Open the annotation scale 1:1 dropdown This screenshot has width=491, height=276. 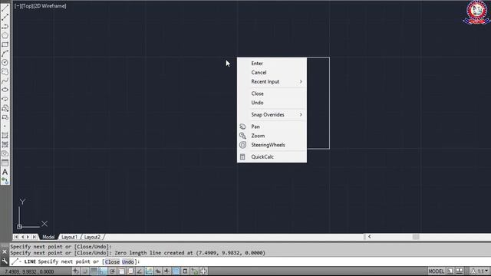tap(479, 271)
